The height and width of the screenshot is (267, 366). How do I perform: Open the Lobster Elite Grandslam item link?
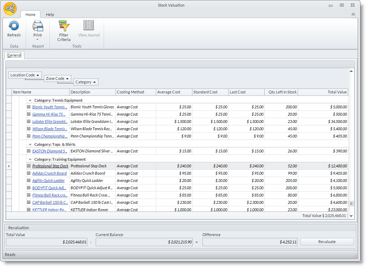(x=50, y=122)
